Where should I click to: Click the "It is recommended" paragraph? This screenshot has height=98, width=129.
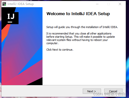(80, 38)
